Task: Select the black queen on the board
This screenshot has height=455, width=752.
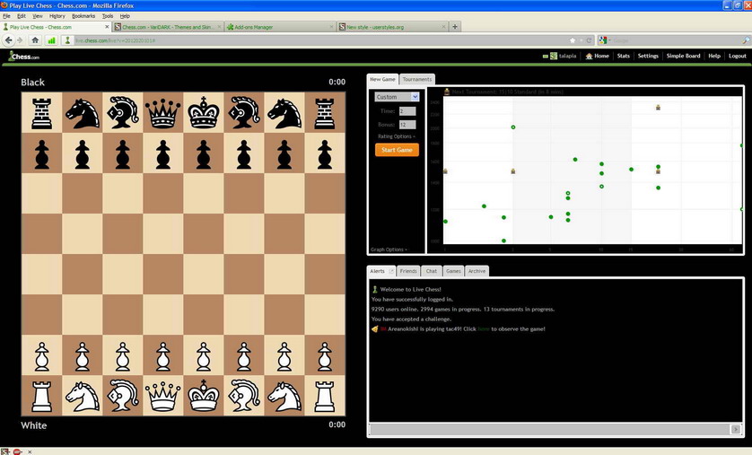Action: point(163,113)
